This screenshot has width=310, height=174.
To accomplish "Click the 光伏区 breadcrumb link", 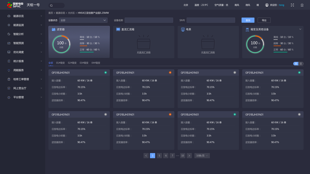I will [71, 13].
